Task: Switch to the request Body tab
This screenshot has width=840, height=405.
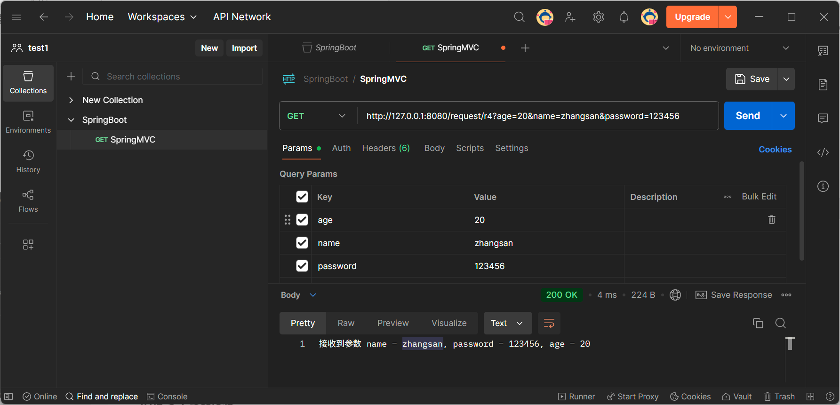Action: click(x=434, y=148)
